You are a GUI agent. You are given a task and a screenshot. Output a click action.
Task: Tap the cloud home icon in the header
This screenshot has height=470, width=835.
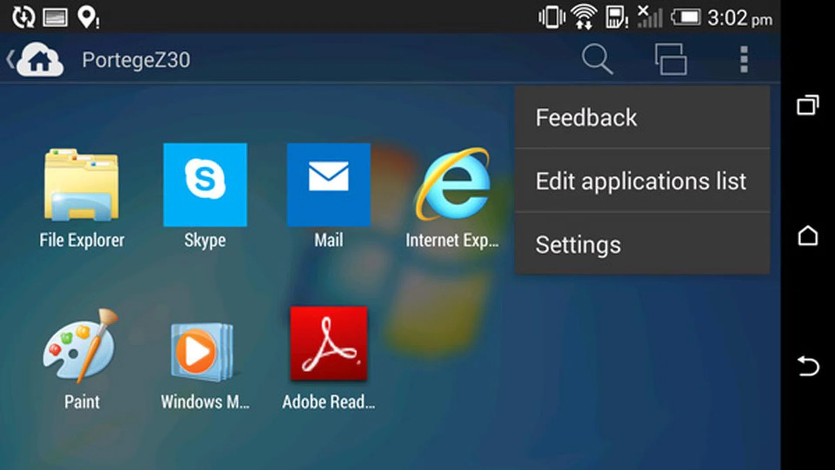point(39,59)
